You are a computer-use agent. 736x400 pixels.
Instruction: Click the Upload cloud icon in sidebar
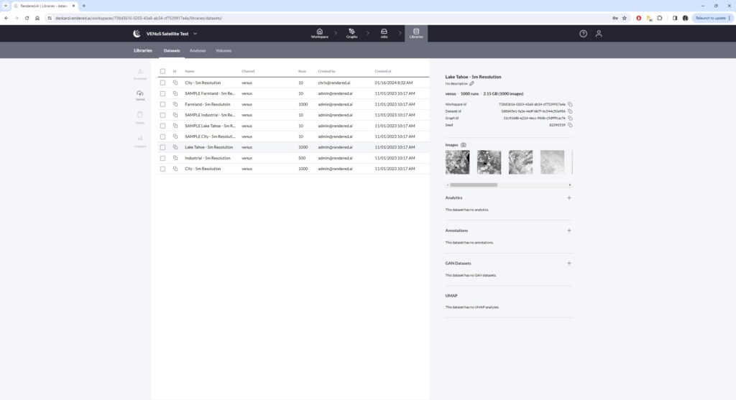coord(140,93)
